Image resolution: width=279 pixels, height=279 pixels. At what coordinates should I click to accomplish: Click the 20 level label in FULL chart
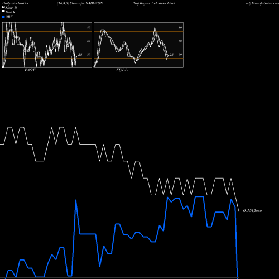180,54
